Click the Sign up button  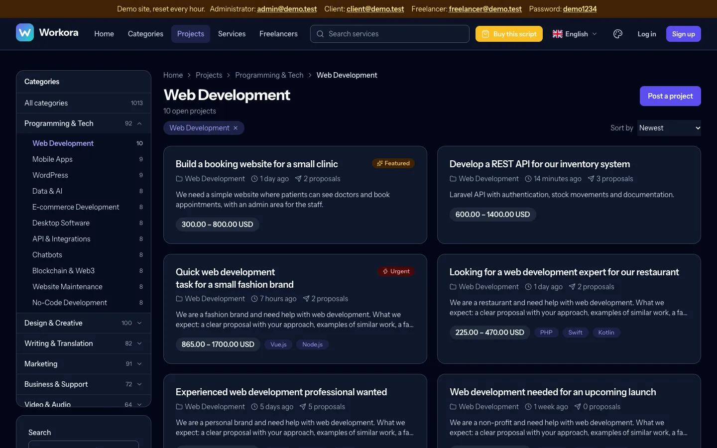683,34
